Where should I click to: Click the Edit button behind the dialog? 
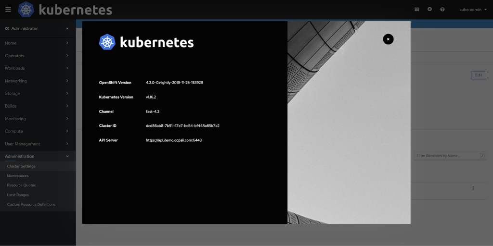point(478,75)
